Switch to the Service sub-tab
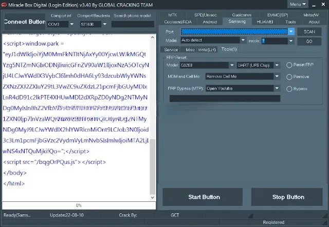Screen dimensions: 329x227 tap(171, 50)
